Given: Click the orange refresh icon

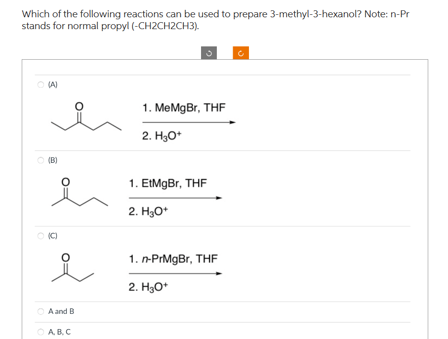Looking at the screenshot, I should 241,53.
